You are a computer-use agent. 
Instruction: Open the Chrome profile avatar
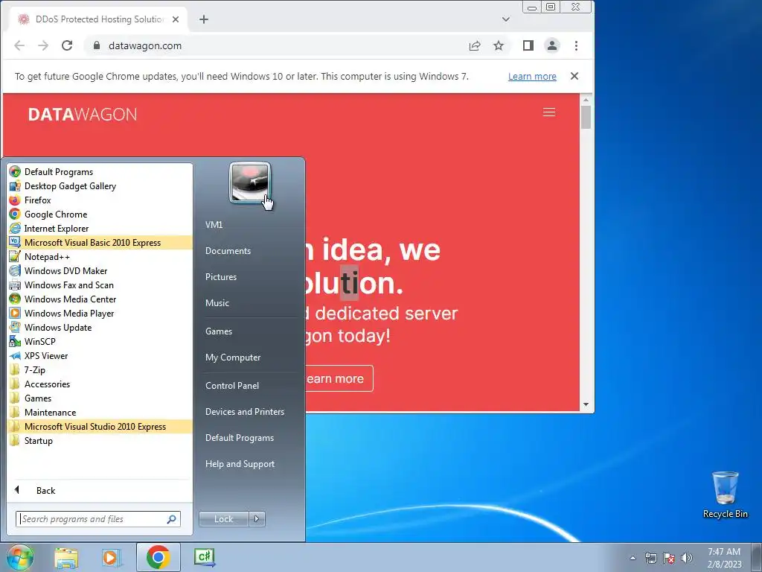[x=552, y=45]
